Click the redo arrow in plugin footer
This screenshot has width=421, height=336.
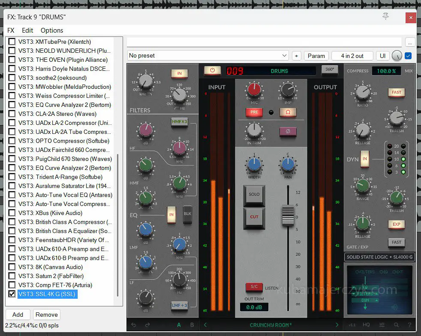tap(147, 325)
